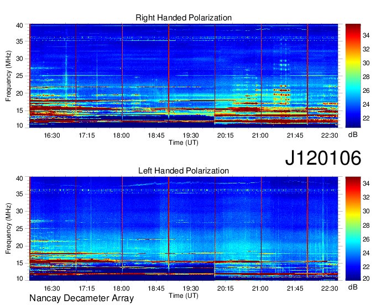
Task: Click the 30 dB label on the bottom color bar
Action: pos(366,211)
